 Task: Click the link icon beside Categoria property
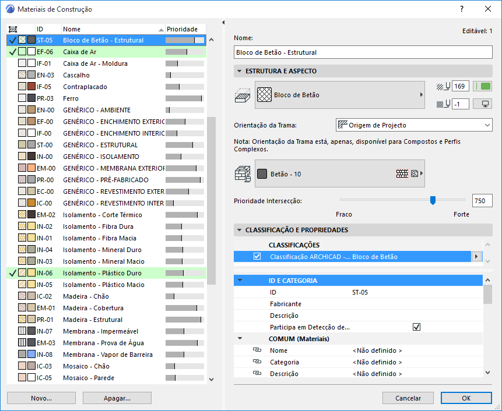(x=257, y=362)
